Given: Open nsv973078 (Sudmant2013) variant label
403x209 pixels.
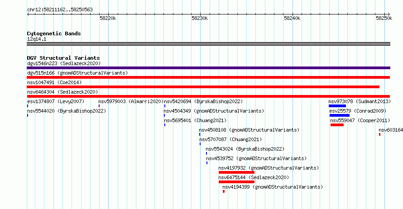Looking at the screenshot, I should coord(360,101).
